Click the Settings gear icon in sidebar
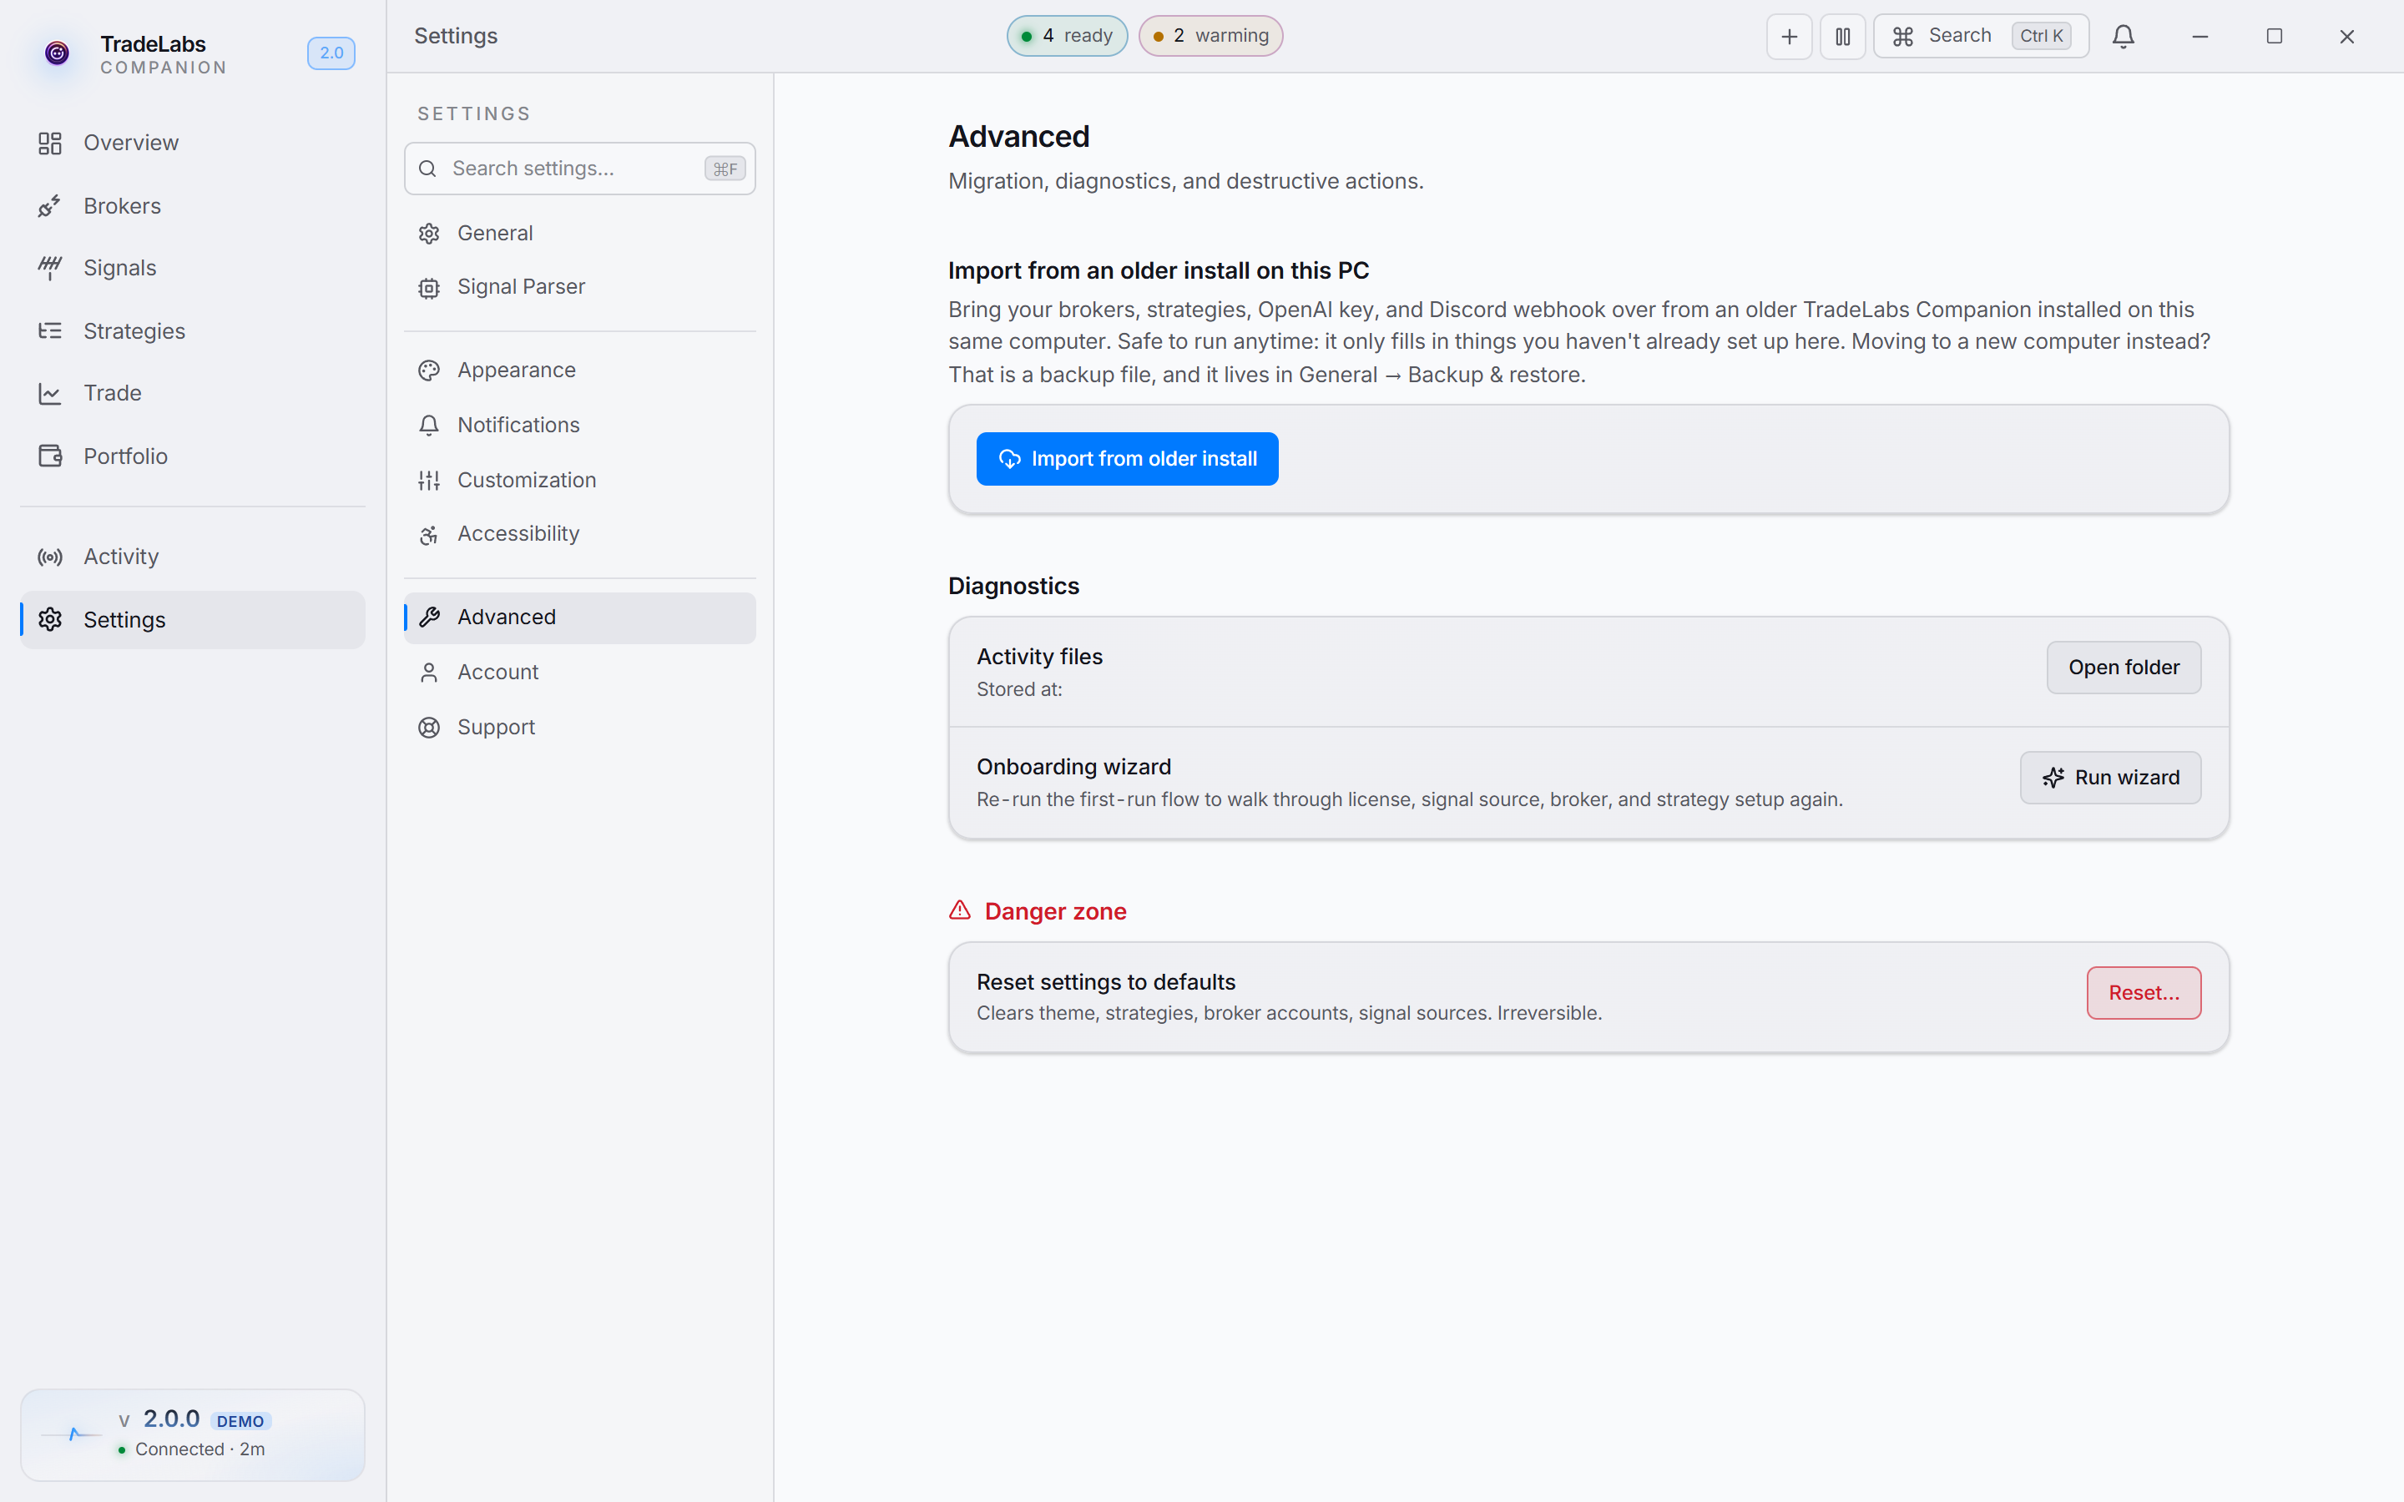Image resolution: width=2404 pixels, height=1502 pixels. [x=50, y=620]
